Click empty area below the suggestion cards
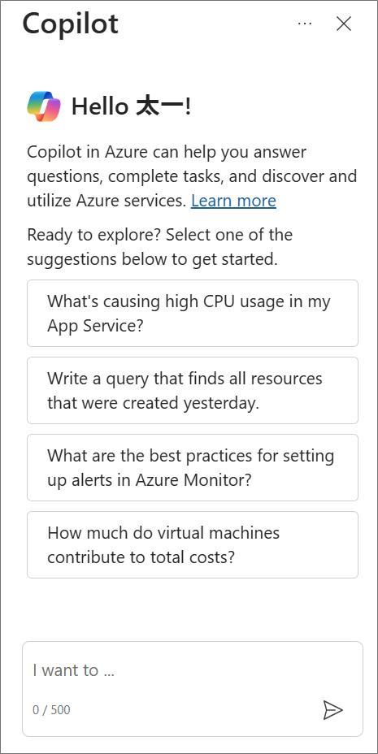This screenshot has width=378, height=754. [x=193, y=609]
